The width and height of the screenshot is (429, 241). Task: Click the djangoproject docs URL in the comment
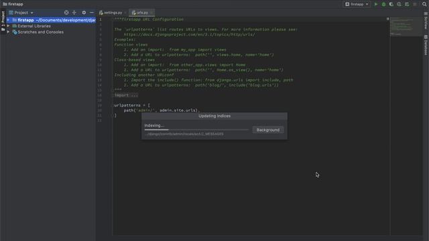(x=189, y=34)
